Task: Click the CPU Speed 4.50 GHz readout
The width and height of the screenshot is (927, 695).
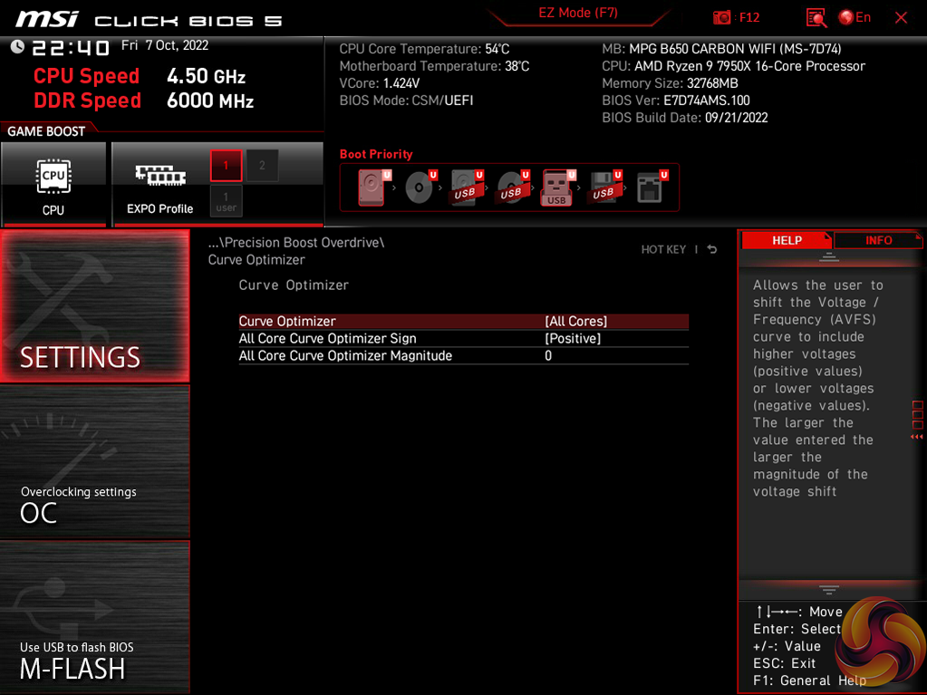Action: click(x=140, y=76)
